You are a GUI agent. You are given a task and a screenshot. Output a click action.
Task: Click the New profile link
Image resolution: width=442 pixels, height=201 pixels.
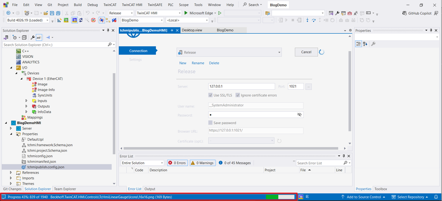(x=183, y=63)
